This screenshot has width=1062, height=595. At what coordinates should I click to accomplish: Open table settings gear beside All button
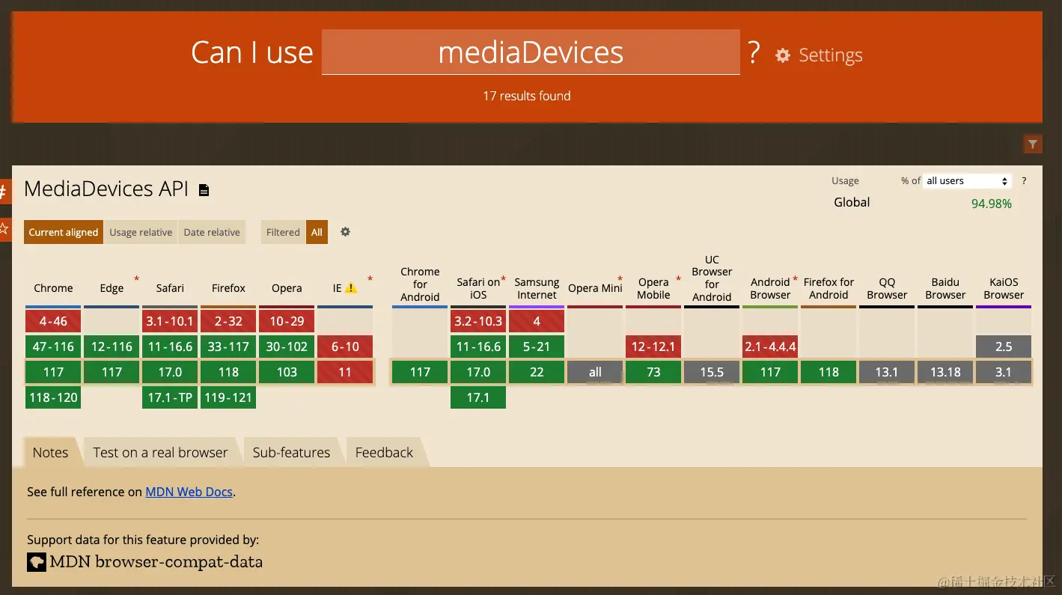coord(345,232)
